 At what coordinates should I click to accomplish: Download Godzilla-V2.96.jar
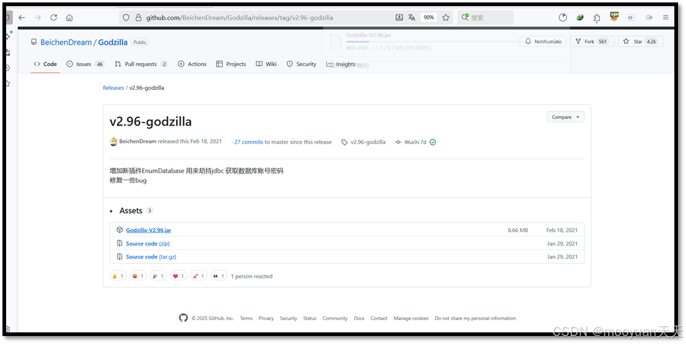pos(148,230)
